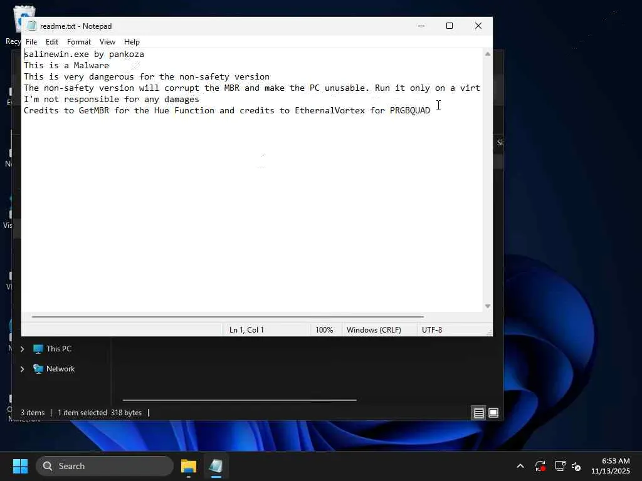The height and width of the screenshot is (481, 642).
Task: Minimize the Notepad window
Action: pyautogui.click(x=421, y=26)
